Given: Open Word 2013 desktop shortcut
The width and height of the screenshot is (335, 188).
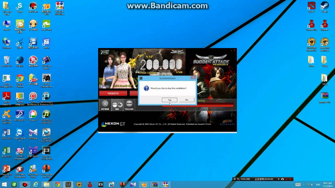Looking at the screenshot, I should click(7, 134).
